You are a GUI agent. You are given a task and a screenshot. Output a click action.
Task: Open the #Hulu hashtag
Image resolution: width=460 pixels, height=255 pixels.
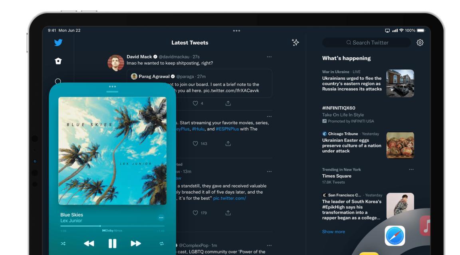198,129
